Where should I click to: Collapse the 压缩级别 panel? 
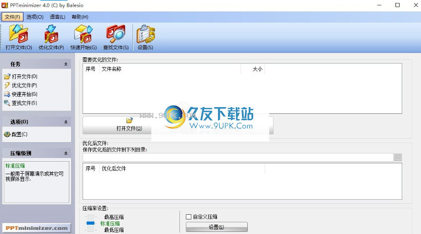pyautogui.click(x=66, y=153)
